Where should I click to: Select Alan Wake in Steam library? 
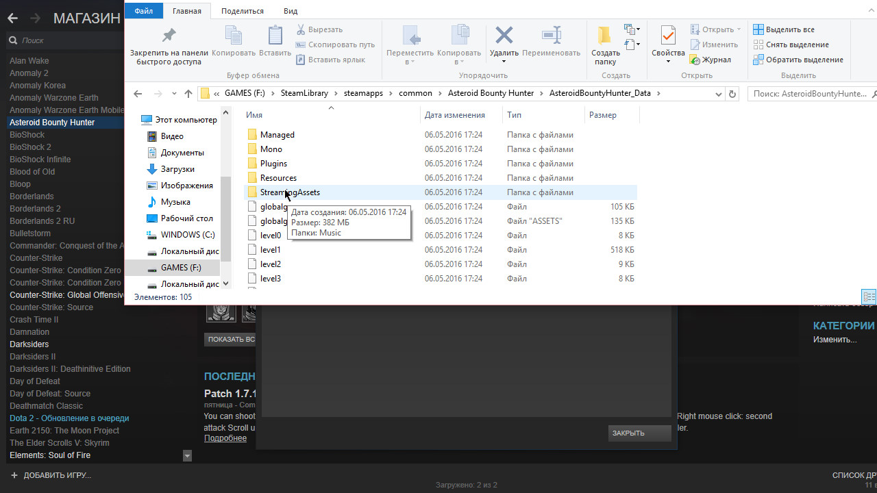click(29, 61)
